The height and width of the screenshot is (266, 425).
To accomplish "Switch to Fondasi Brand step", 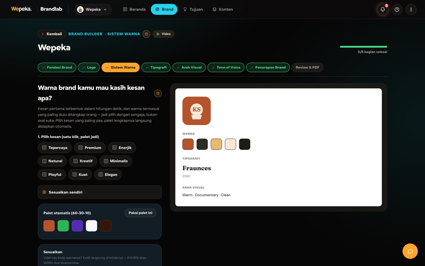I will tap(57, 67).
